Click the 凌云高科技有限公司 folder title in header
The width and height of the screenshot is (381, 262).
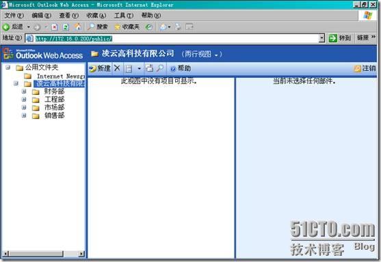[x=137, y=53]
